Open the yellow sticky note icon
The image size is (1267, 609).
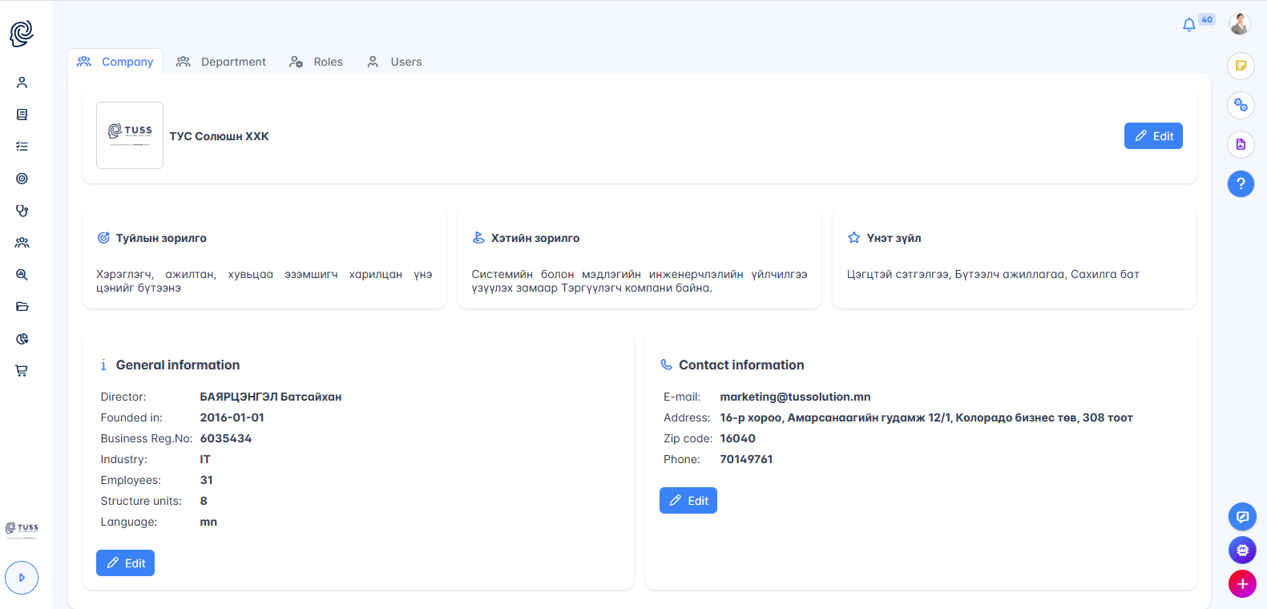tap(1241, 66)
